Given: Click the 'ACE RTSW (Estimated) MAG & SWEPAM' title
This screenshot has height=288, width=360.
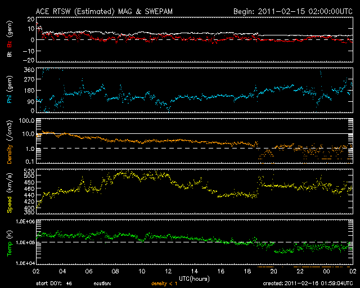Looking at the screenshot, I should click(x=104, y=11).
